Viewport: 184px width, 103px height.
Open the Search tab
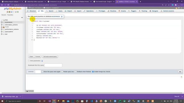50,11
